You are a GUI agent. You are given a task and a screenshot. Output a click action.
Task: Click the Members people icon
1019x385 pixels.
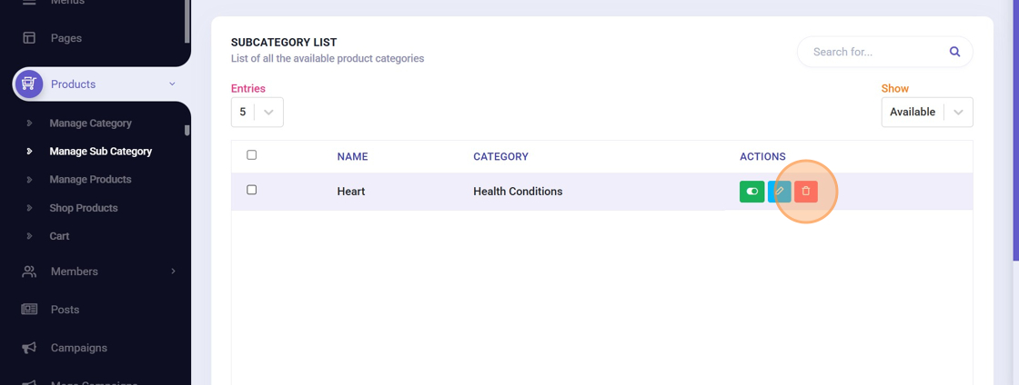[29, 271]
